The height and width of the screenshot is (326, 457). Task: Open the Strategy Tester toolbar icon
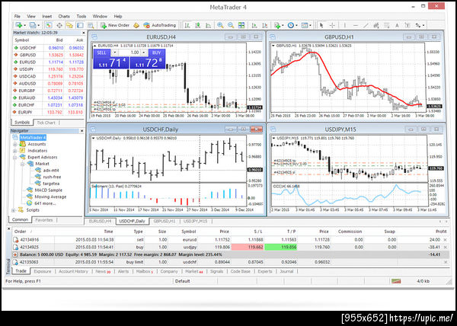[x=91, y=25]
